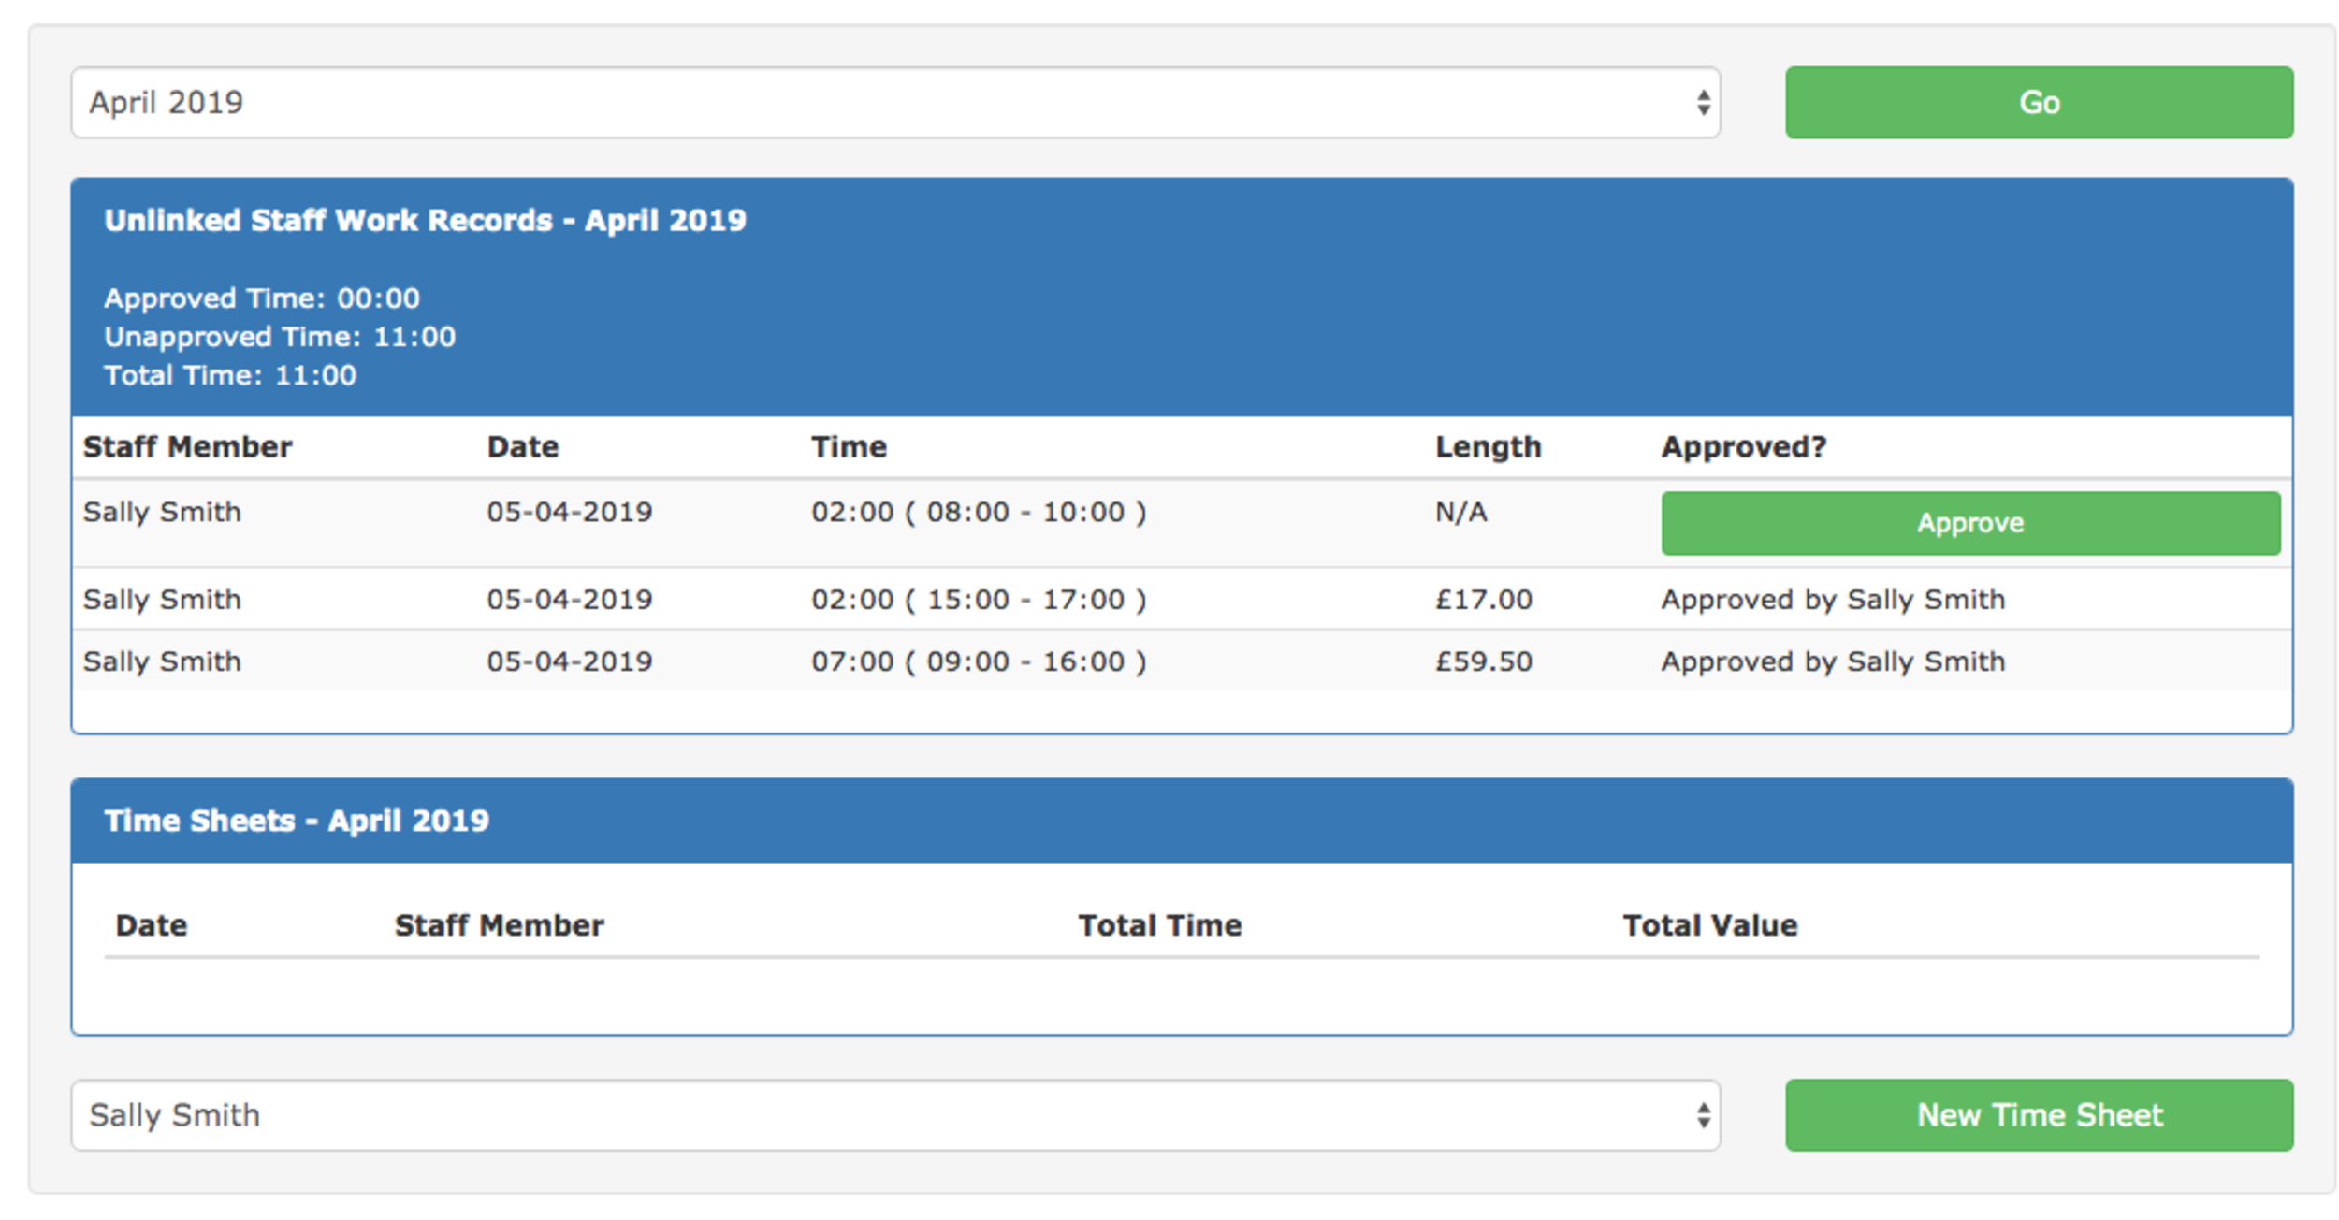The width and height of the screenshot is (2339, 1220).
Task: Click the Time column header
Action: (848, 447)
